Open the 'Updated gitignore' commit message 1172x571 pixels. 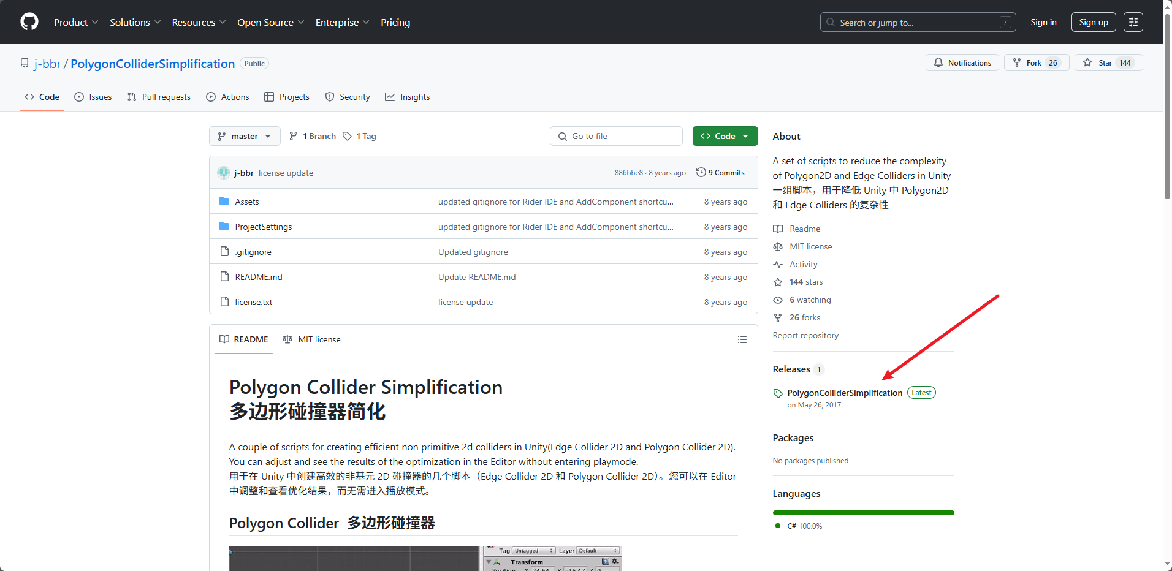473,252
